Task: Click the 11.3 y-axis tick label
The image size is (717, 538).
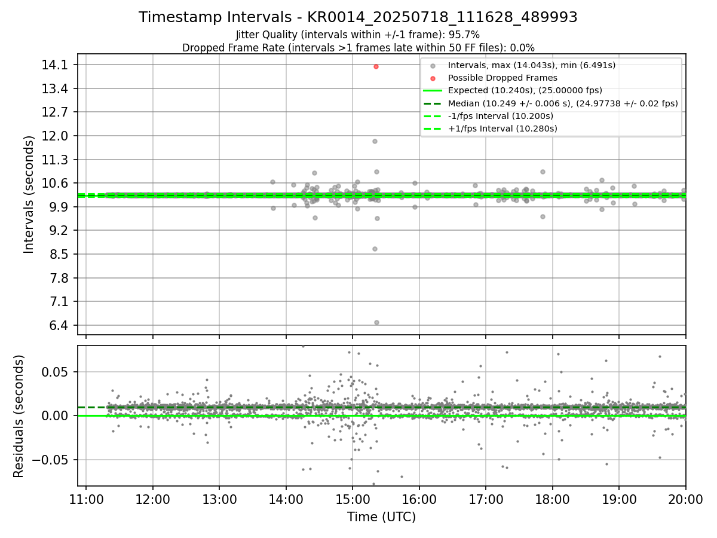Action: (55, 160)
